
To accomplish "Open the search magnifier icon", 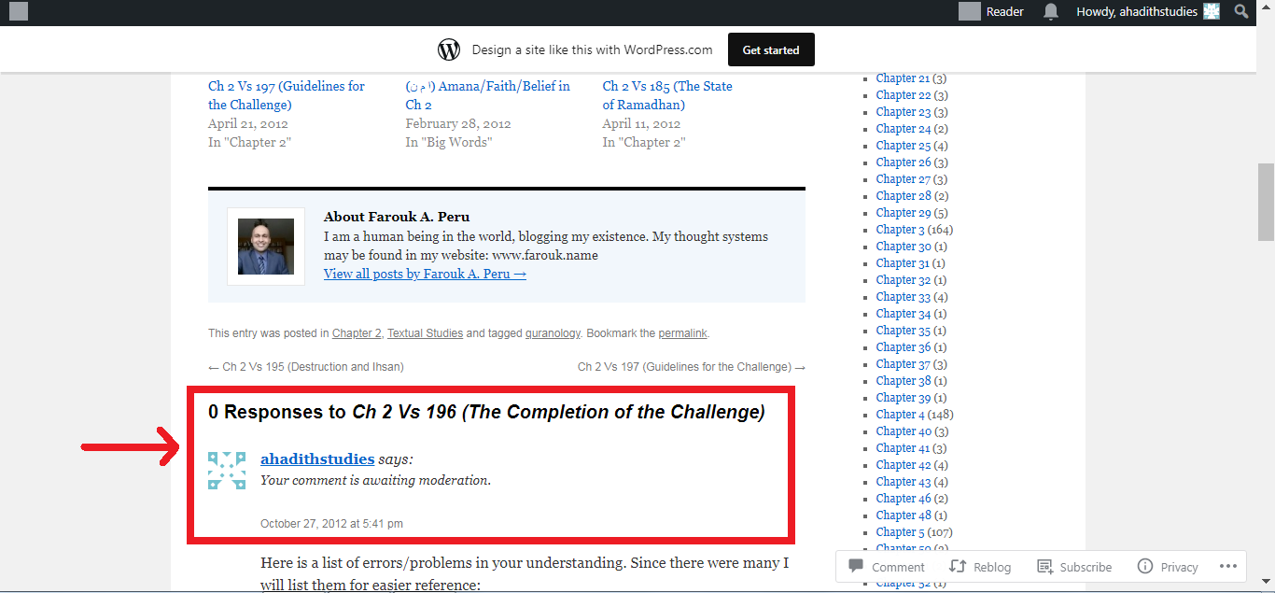I will (x=1241, y=11).
